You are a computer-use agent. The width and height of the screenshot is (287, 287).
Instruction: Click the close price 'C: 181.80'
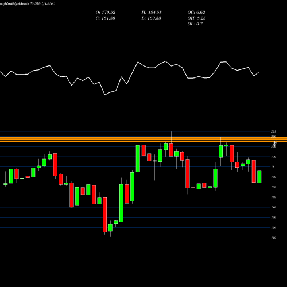(x=106, y=18)
